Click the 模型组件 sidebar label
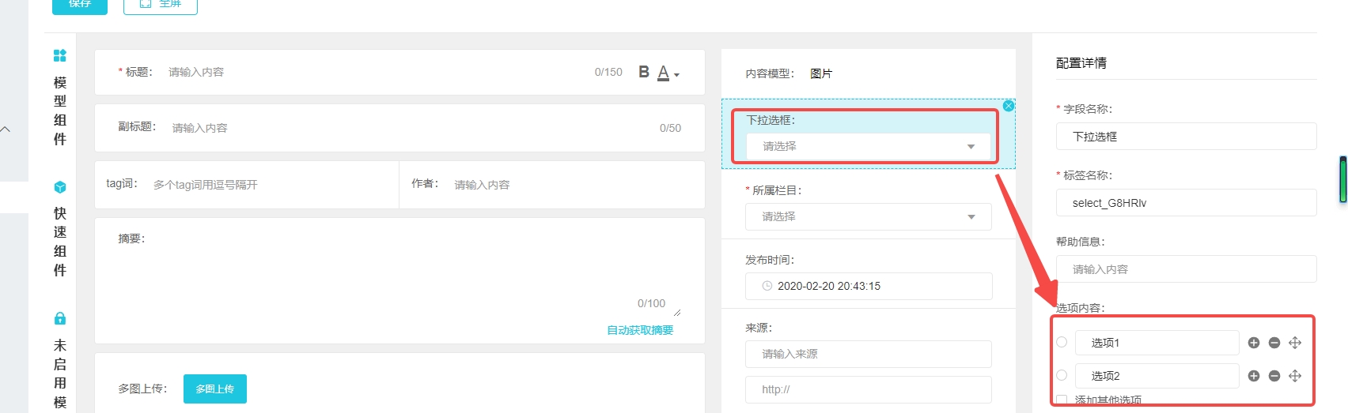1348x413 pixels. (60, 111)
